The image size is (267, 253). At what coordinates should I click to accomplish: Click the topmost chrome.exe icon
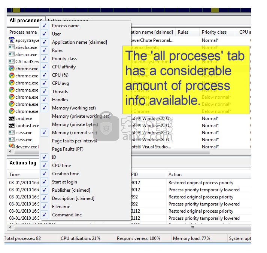click(x=12, y=69)
